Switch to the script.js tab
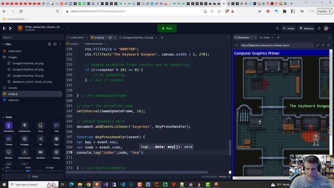334x188 pixels. click(x=99, y=38)
